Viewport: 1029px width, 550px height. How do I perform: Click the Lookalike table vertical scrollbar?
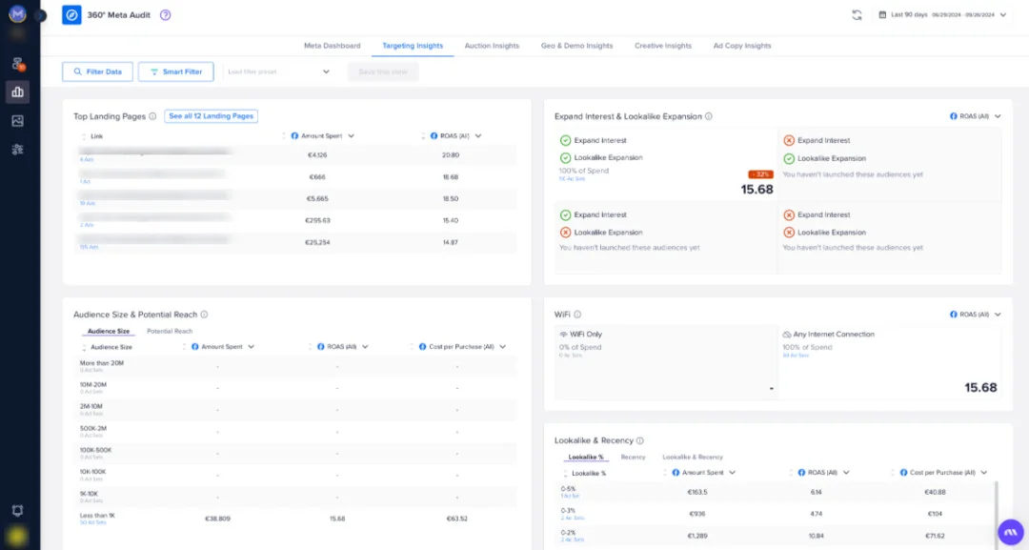pos(997,516)
